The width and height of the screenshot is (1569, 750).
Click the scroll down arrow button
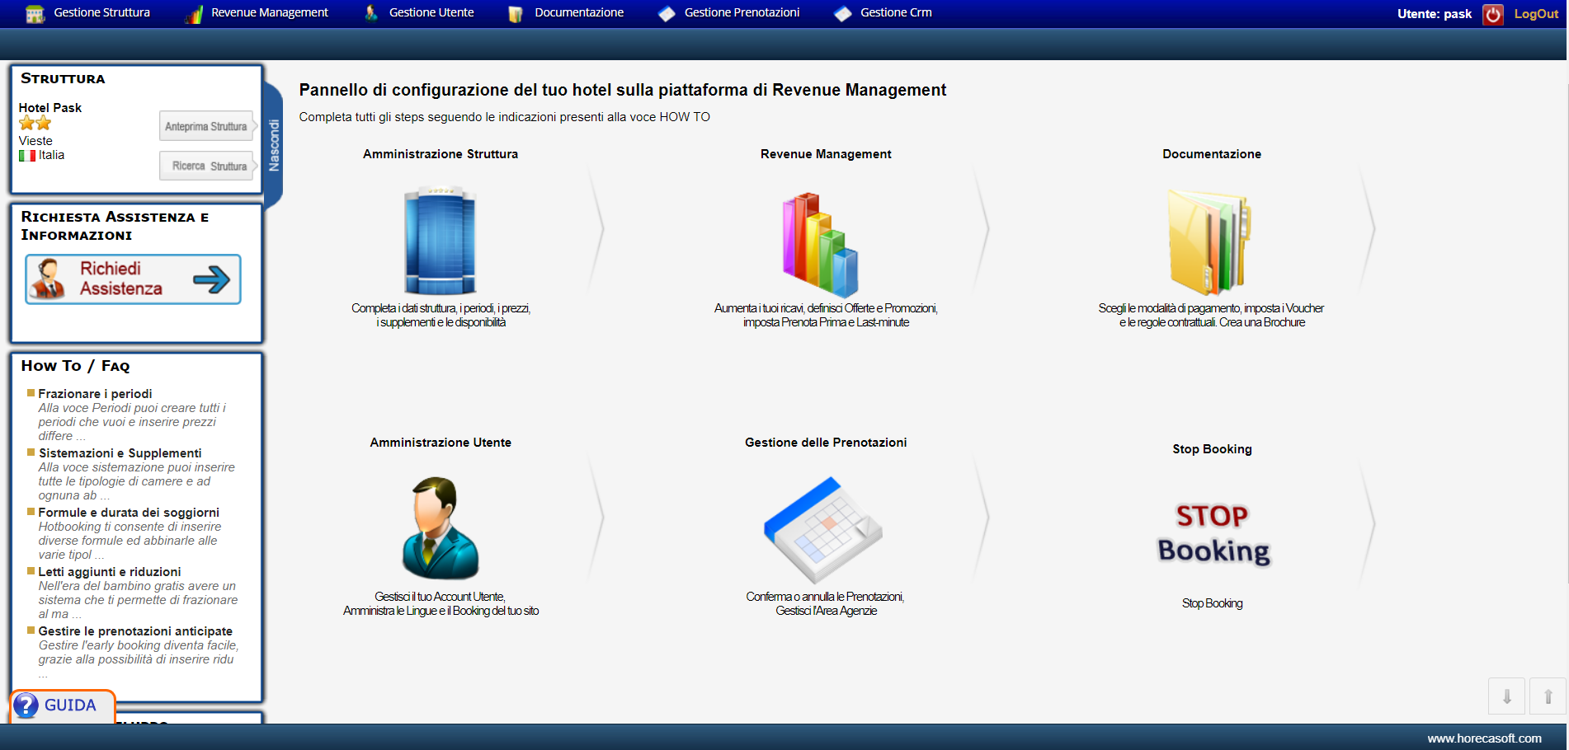click(1506, 696)
